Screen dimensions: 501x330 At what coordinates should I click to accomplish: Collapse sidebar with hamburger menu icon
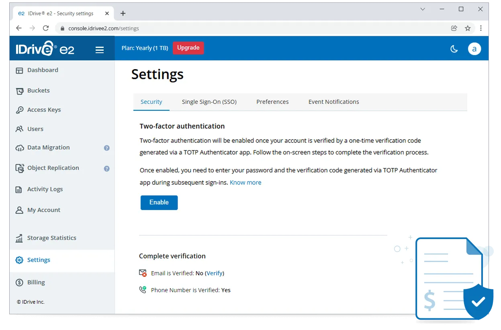tap(100, 50)
